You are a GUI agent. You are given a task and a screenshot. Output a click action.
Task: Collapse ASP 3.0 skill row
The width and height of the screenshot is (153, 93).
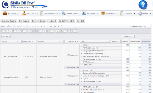(x=81, y=45)
